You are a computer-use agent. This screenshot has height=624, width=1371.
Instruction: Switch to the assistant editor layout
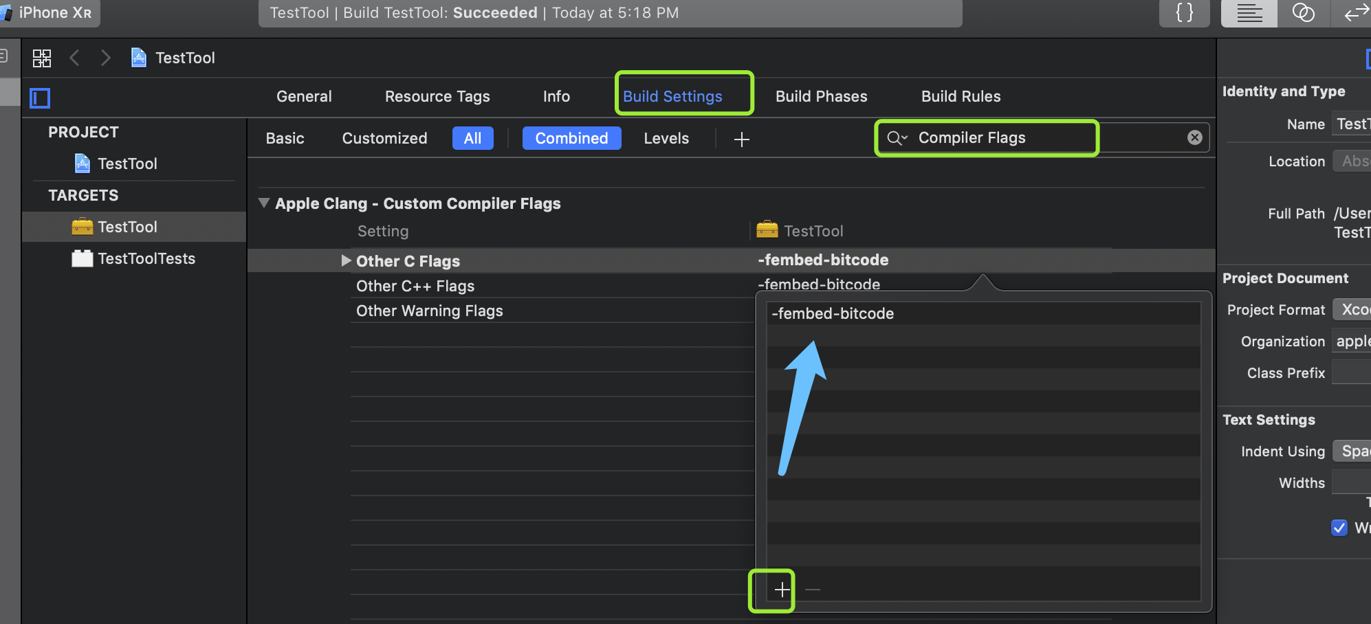pyautogui.click(x=1303, y=13)
